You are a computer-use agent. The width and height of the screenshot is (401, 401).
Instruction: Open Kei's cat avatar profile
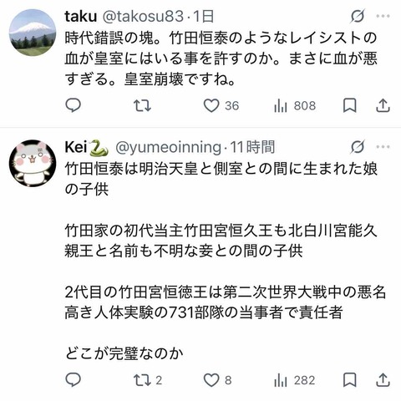[33, 163]
